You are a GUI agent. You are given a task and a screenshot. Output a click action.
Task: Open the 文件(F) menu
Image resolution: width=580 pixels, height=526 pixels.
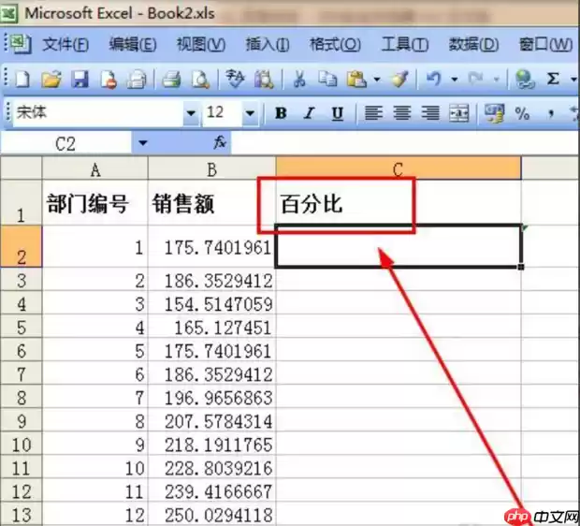click(x=65, y=45)
